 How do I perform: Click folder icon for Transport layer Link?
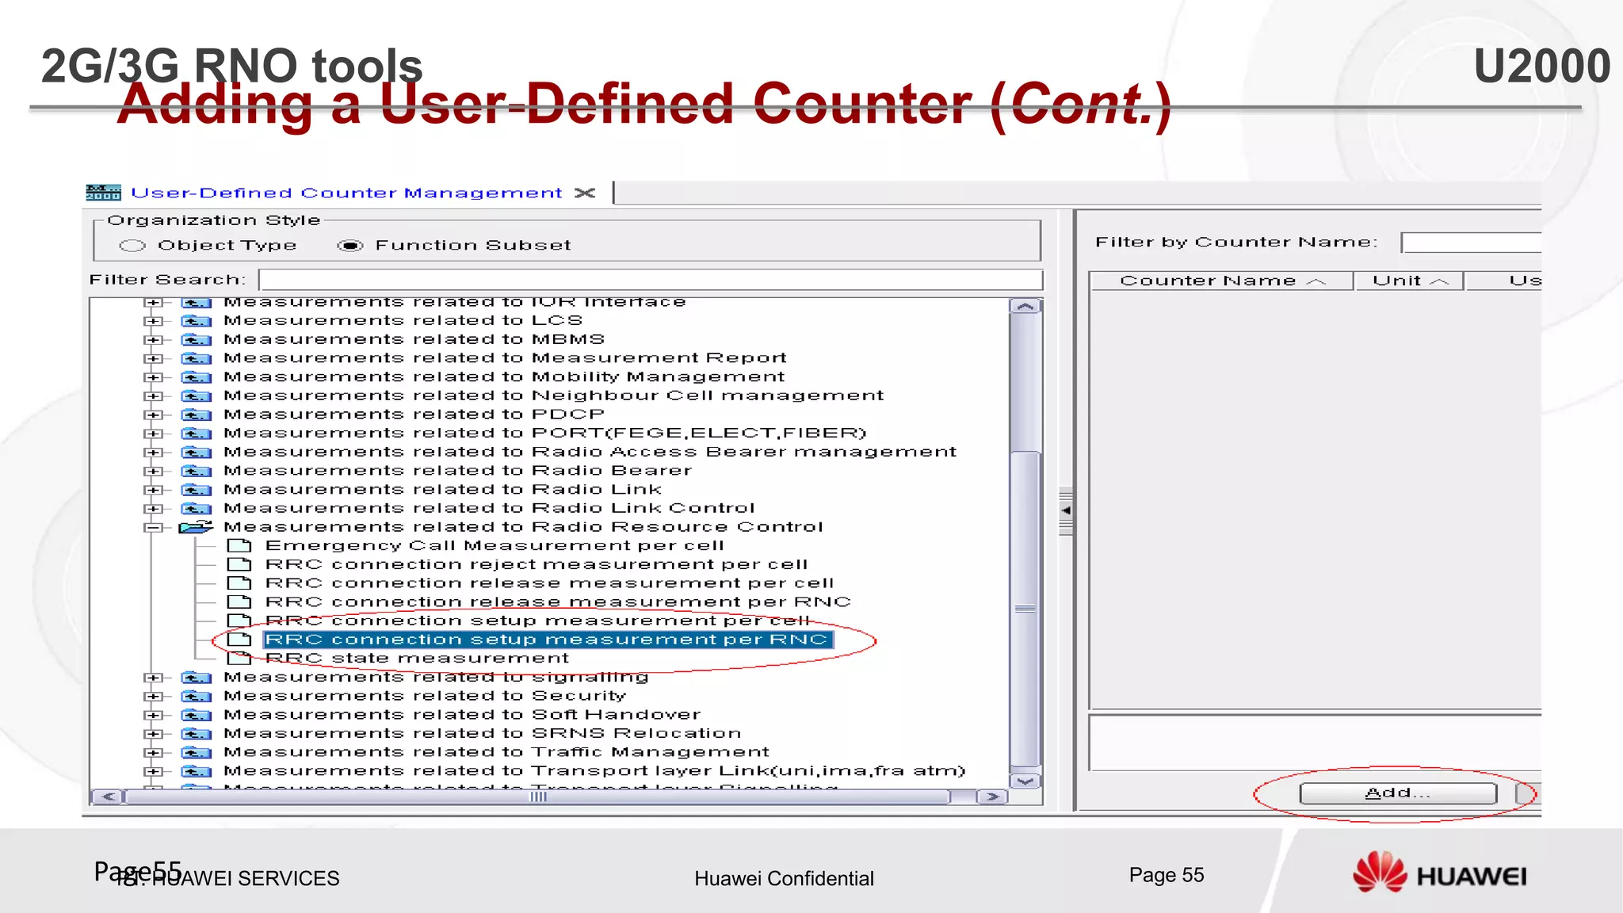pos(196,772)
